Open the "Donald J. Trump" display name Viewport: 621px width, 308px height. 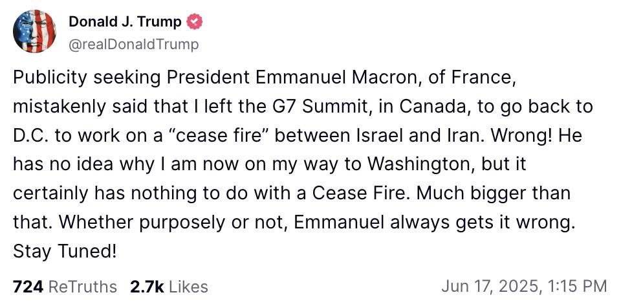pos(125,22)
